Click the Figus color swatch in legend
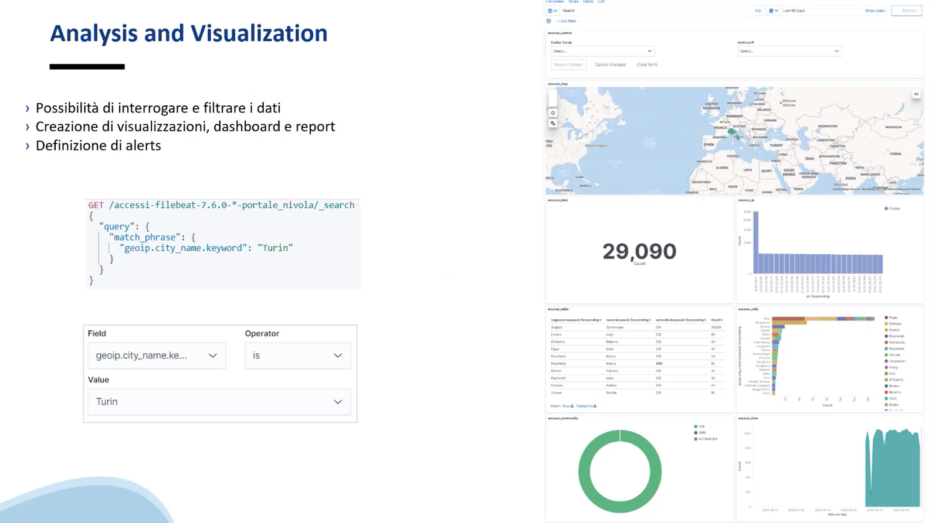The width and height of the screenshot is (932, 523). pos(886,317)
